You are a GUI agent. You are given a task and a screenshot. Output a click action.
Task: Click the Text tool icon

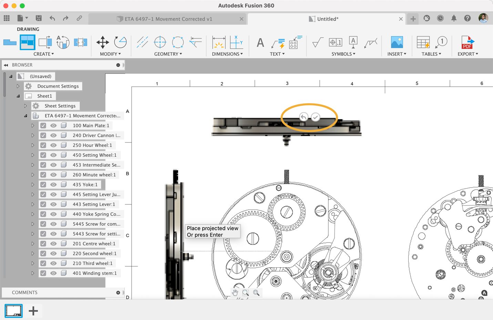[x=260, y=43]
